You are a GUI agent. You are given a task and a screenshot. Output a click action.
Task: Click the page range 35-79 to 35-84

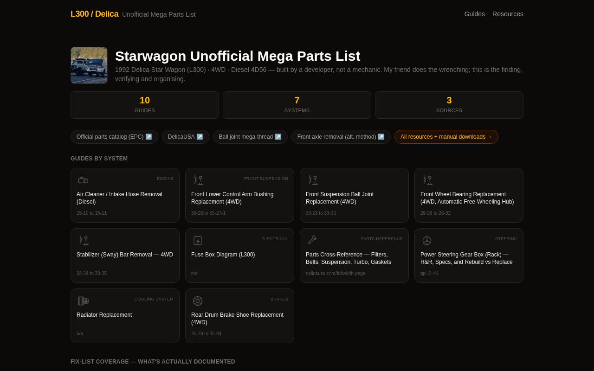coord(207,334)
